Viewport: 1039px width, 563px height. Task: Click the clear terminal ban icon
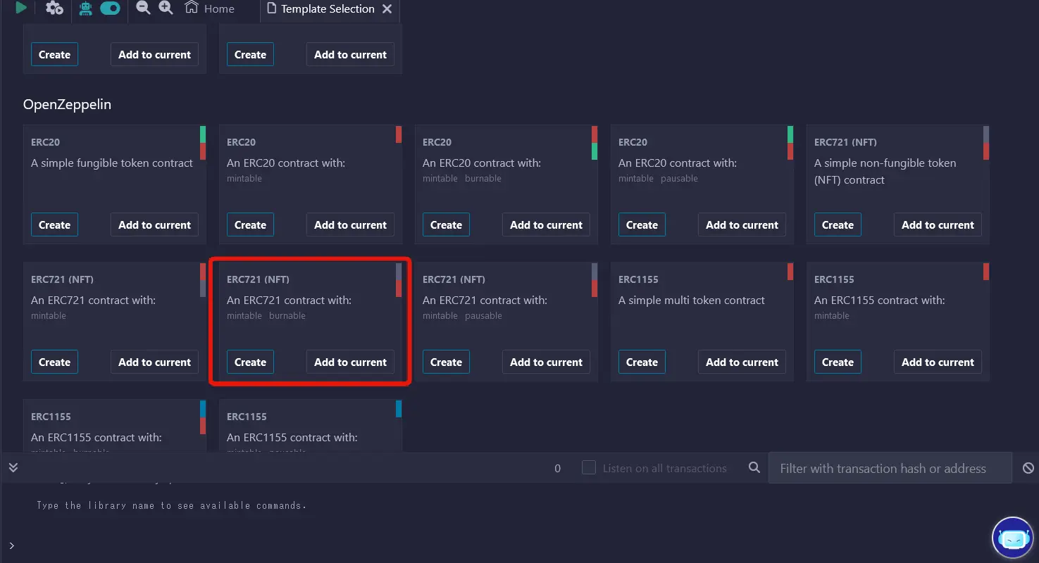(x=1028, y=468)
